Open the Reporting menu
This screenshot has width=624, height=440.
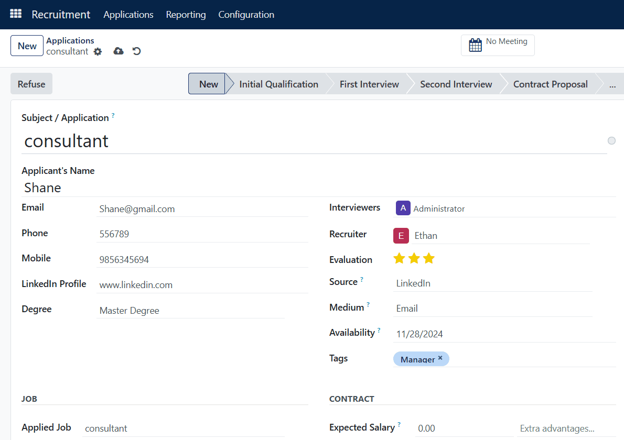[186, 15]
